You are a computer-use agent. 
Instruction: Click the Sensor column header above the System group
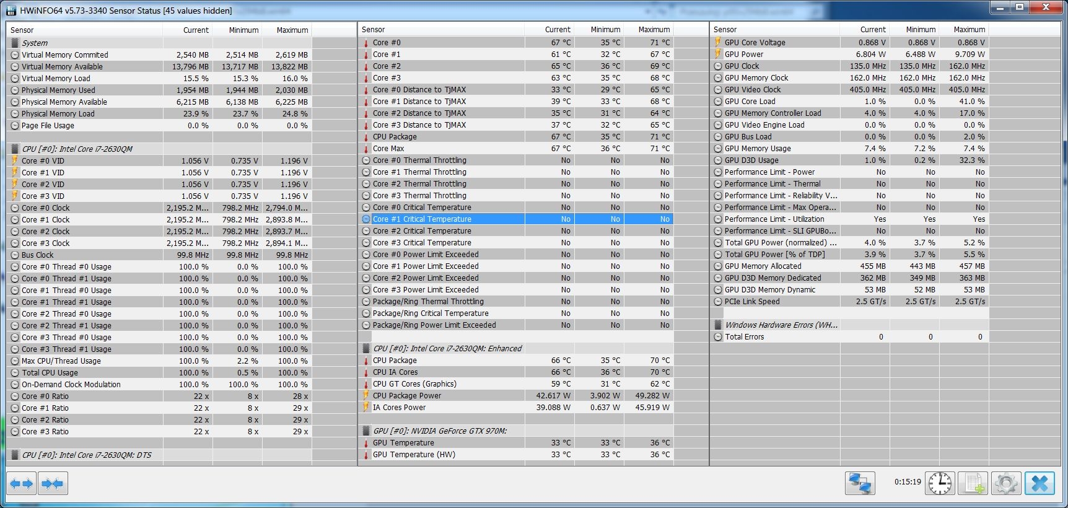point(84,30)
